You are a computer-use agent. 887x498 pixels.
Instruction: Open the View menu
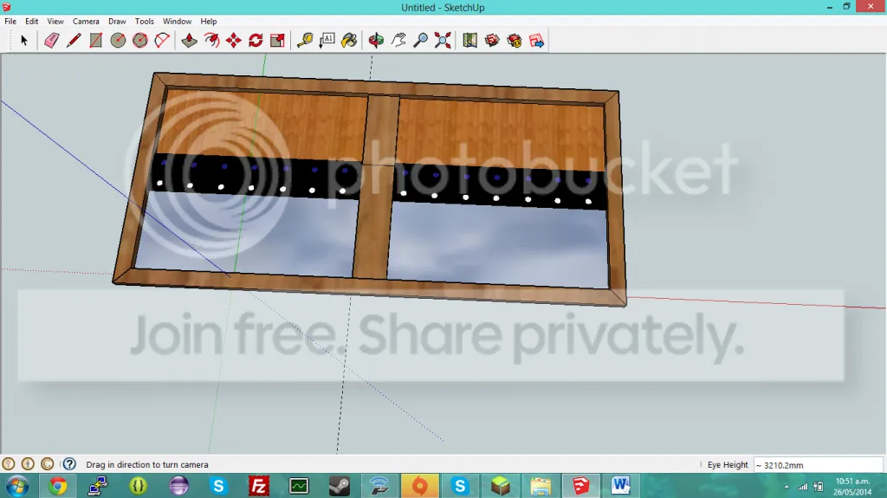[55, 21]
